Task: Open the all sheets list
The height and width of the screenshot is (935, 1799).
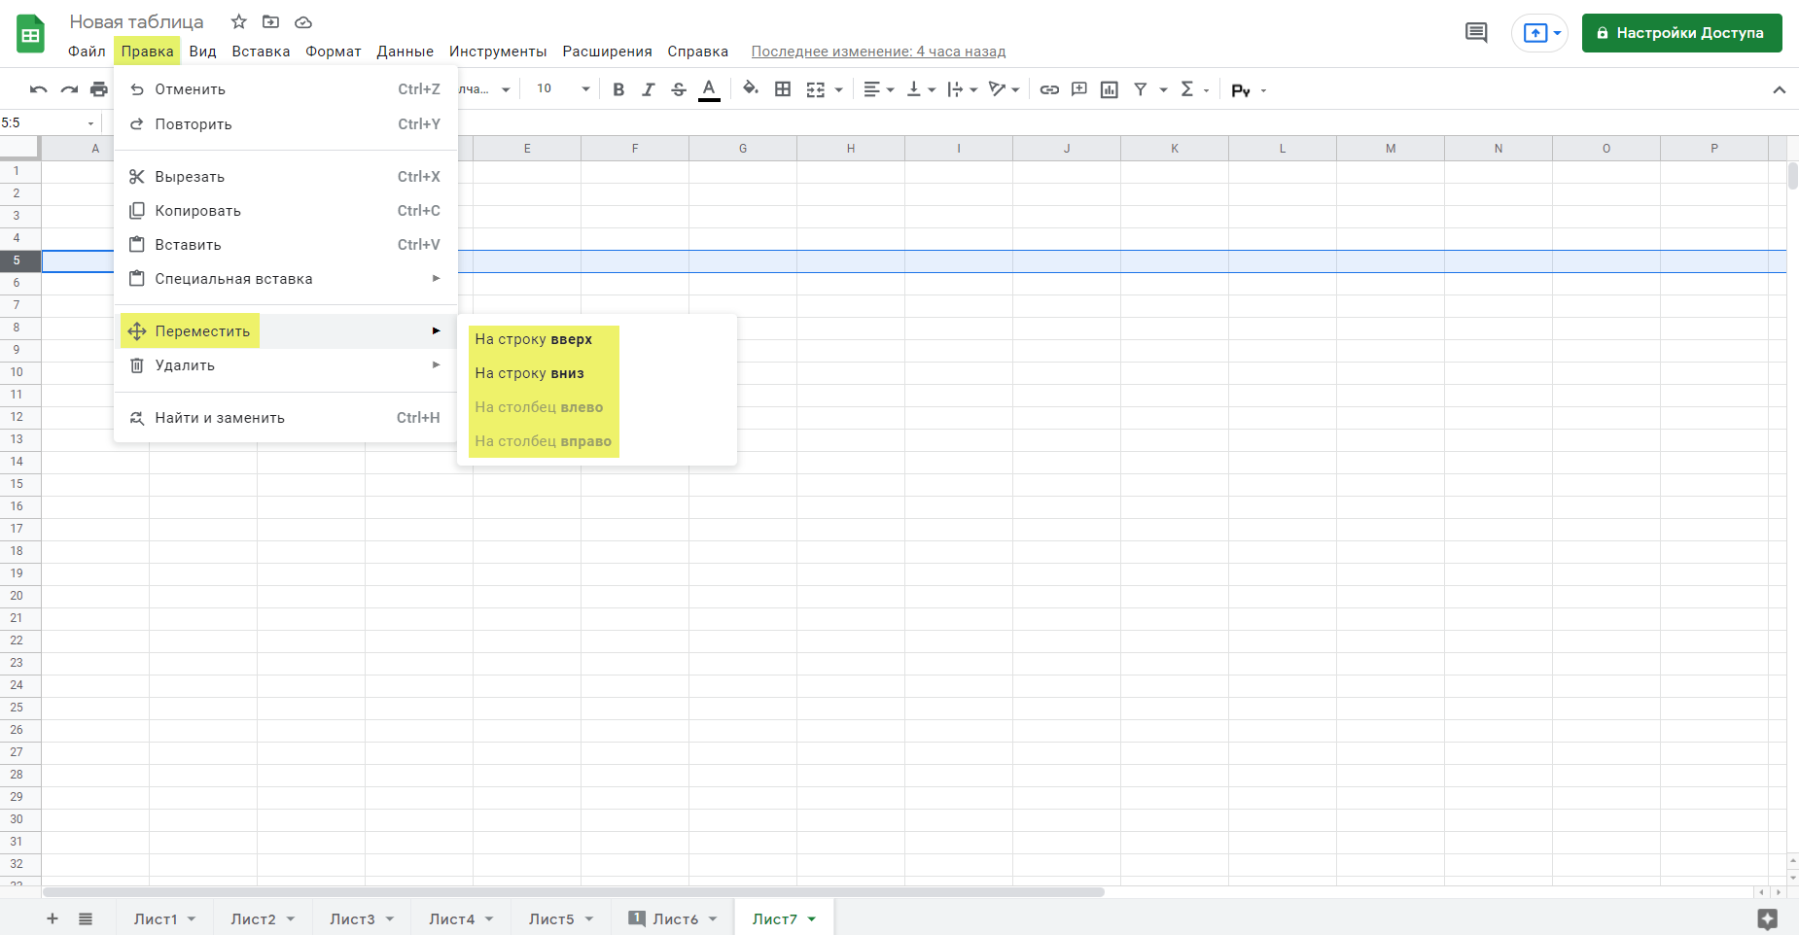Action: 86,918
